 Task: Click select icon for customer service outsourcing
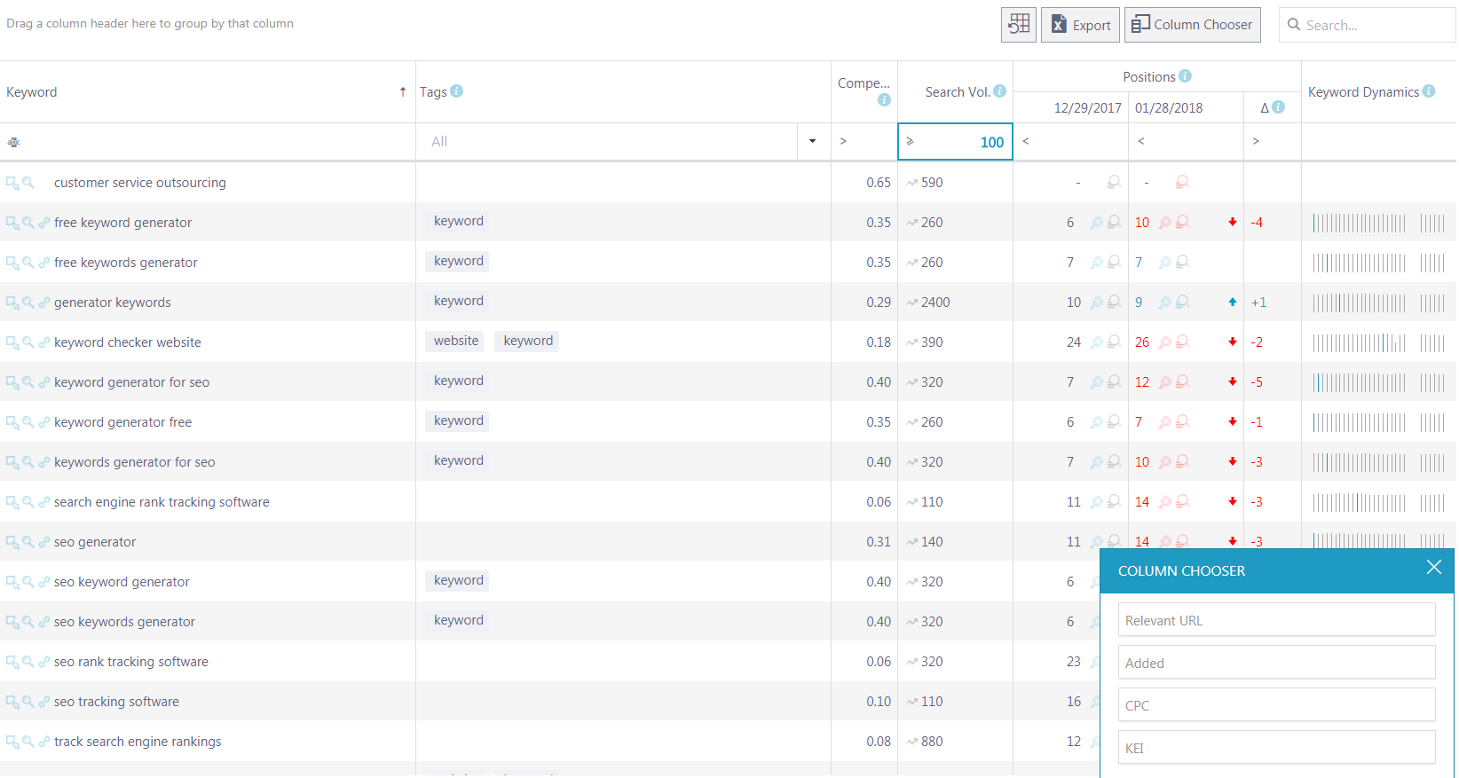12,183
